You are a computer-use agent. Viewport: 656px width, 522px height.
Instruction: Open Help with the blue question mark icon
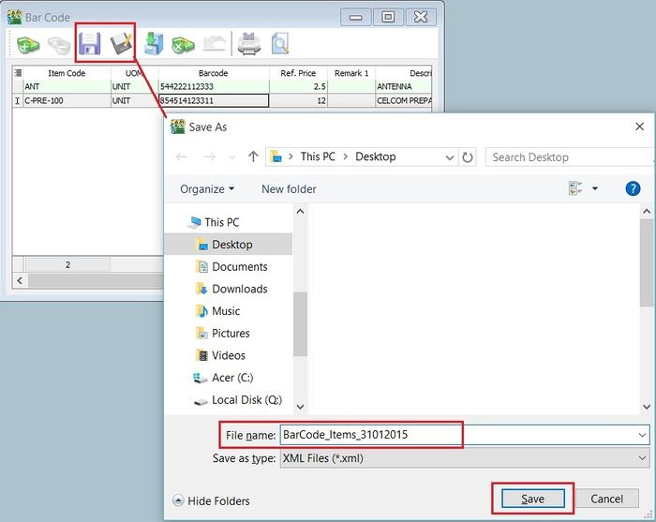click(633, 188)
